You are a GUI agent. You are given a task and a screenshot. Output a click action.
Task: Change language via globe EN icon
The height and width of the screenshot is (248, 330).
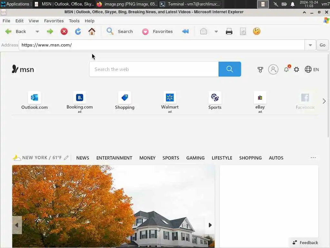312,69
